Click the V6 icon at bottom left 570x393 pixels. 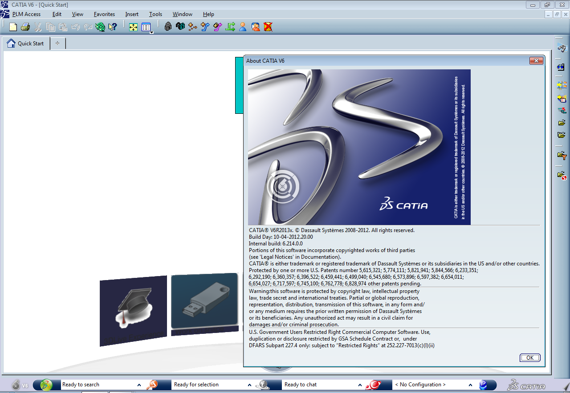(x=20, y=385)
